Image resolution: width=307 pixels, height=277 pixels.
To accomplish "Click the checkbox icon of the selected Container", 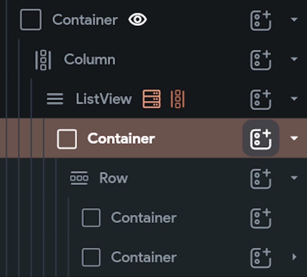I will click(67, 138).
